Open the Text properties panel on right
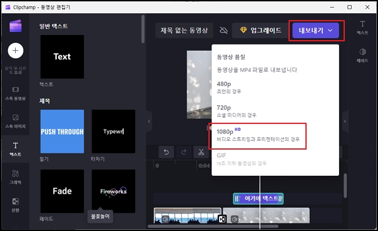Viewport: 378px width, 231px height. coord(362,28)
